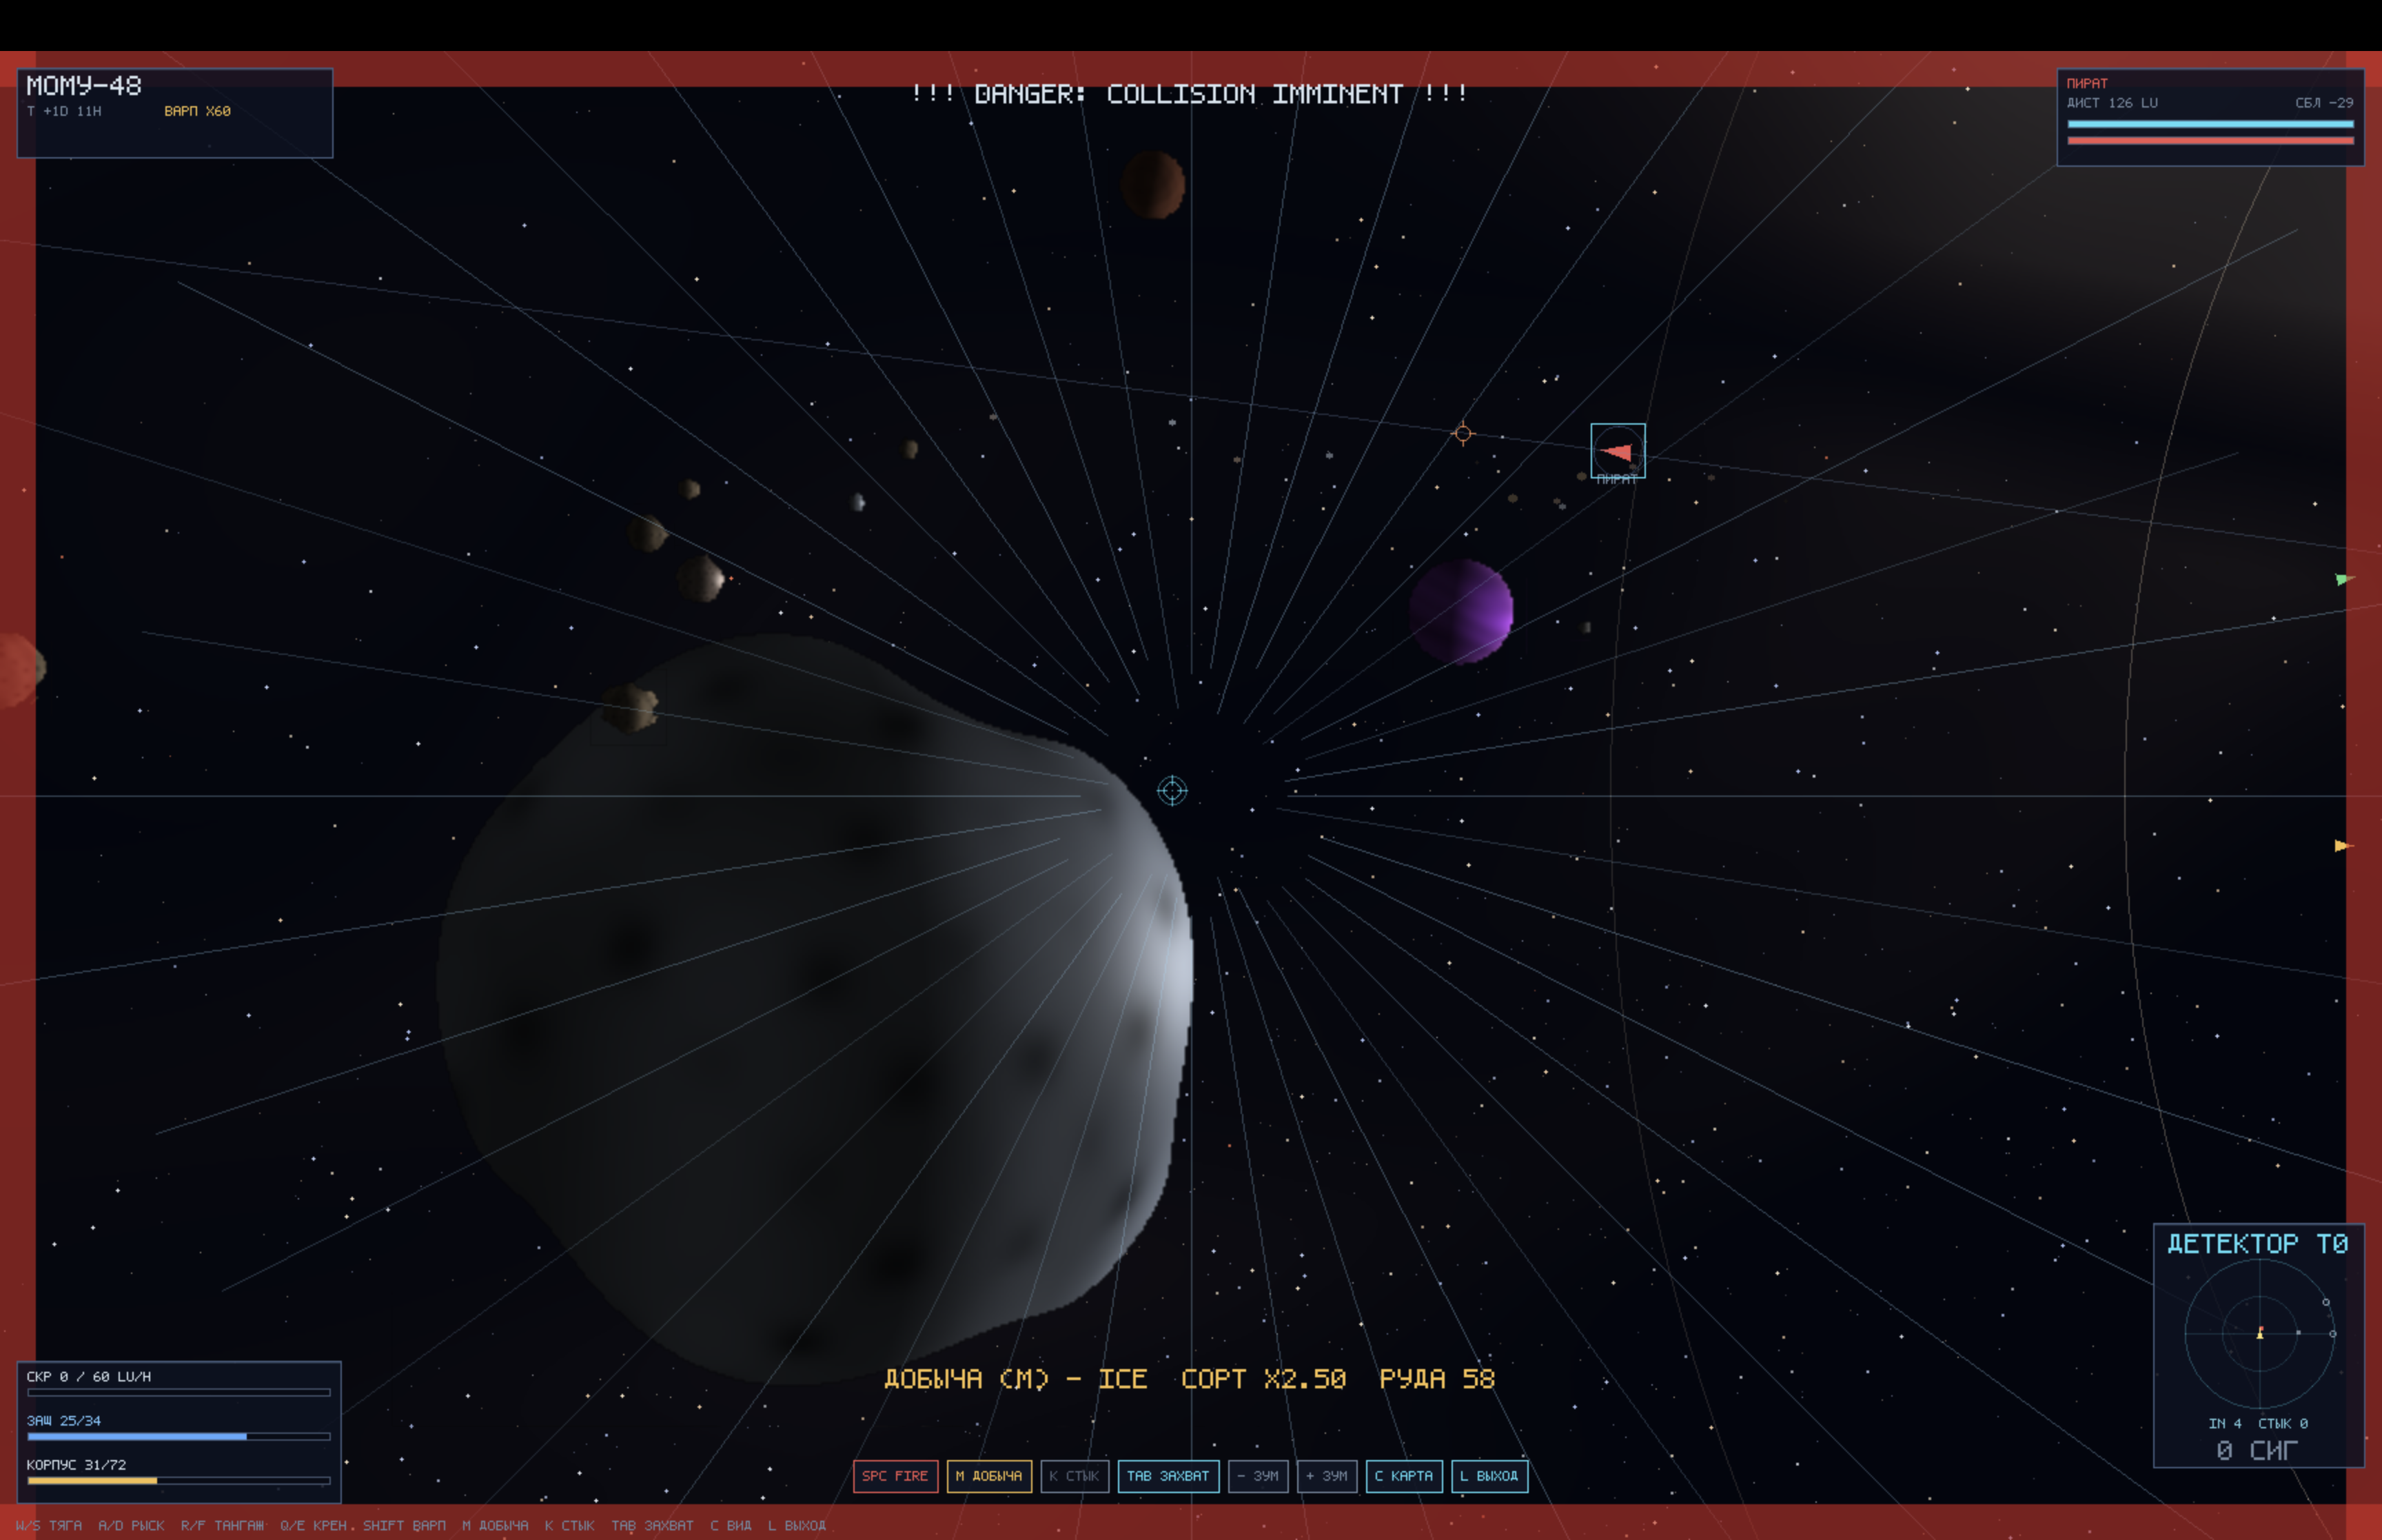Click the K СТЫК hint in bottom bar

click(570, 1525)
